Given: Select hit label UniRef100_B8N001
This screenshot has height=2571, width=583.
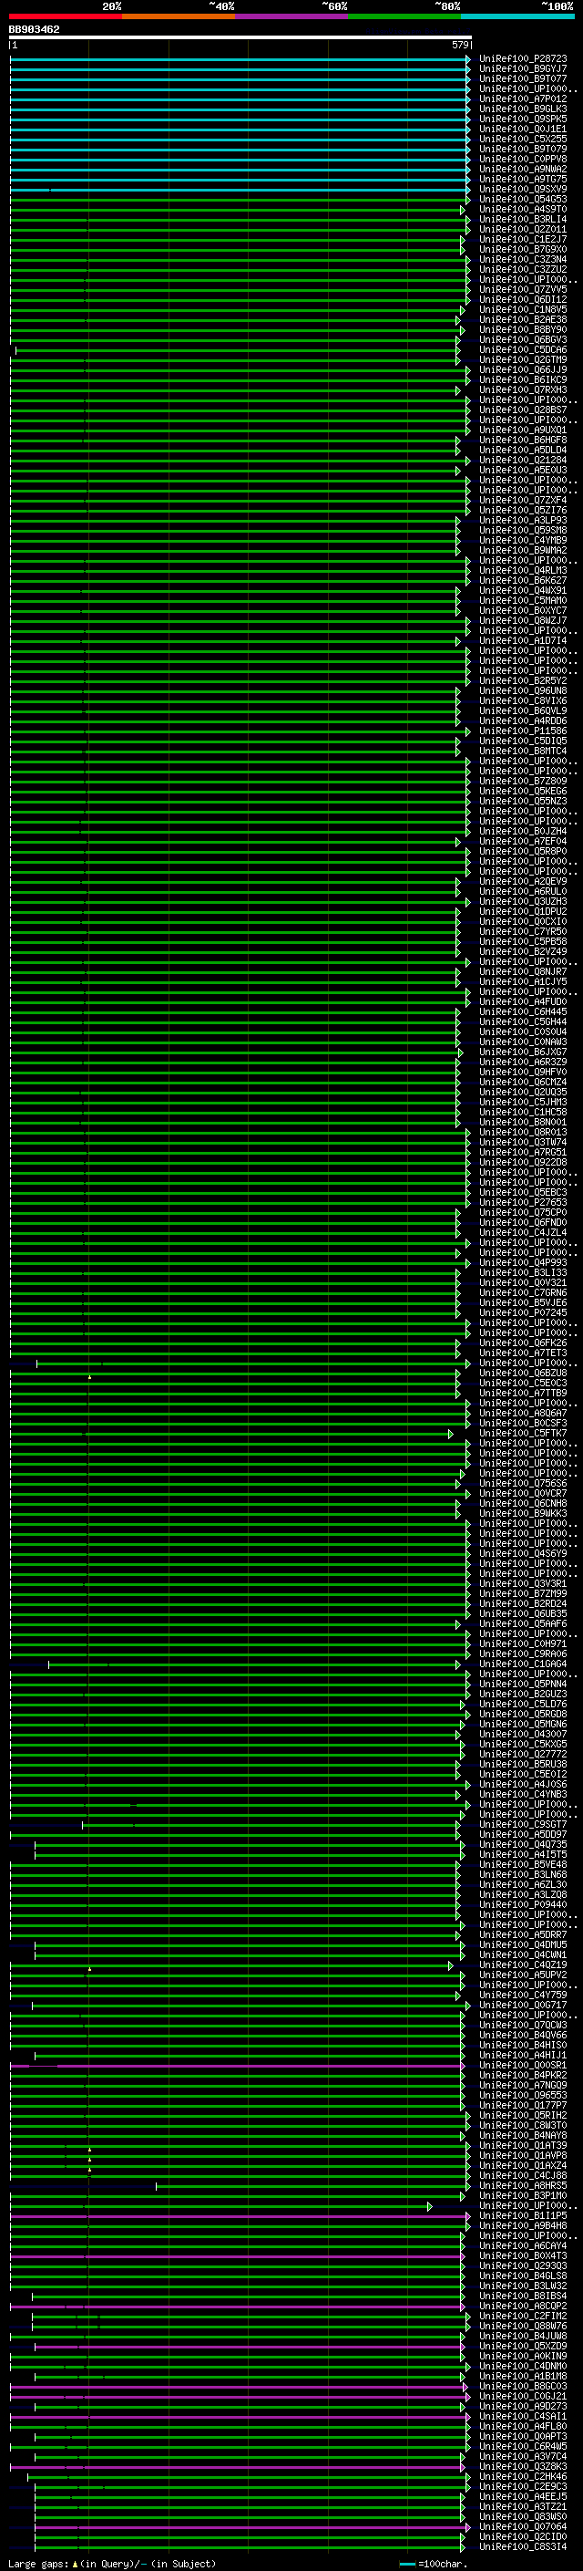Looking at the screenshot, I should 522,1122.
